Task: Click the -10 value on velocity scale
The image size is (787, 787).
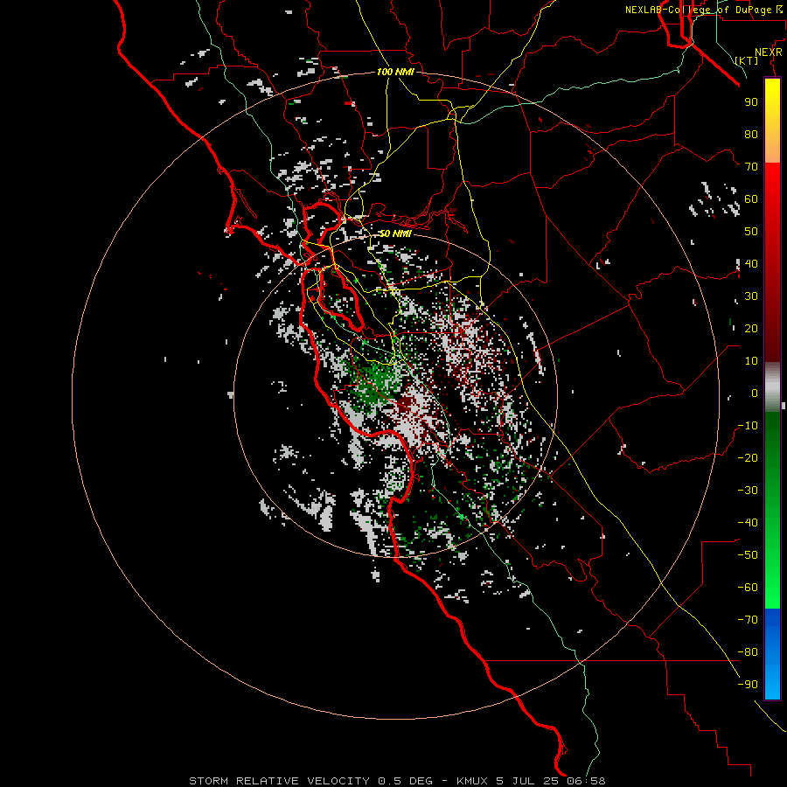Action: pyautogui.click(x=748, y=426)
